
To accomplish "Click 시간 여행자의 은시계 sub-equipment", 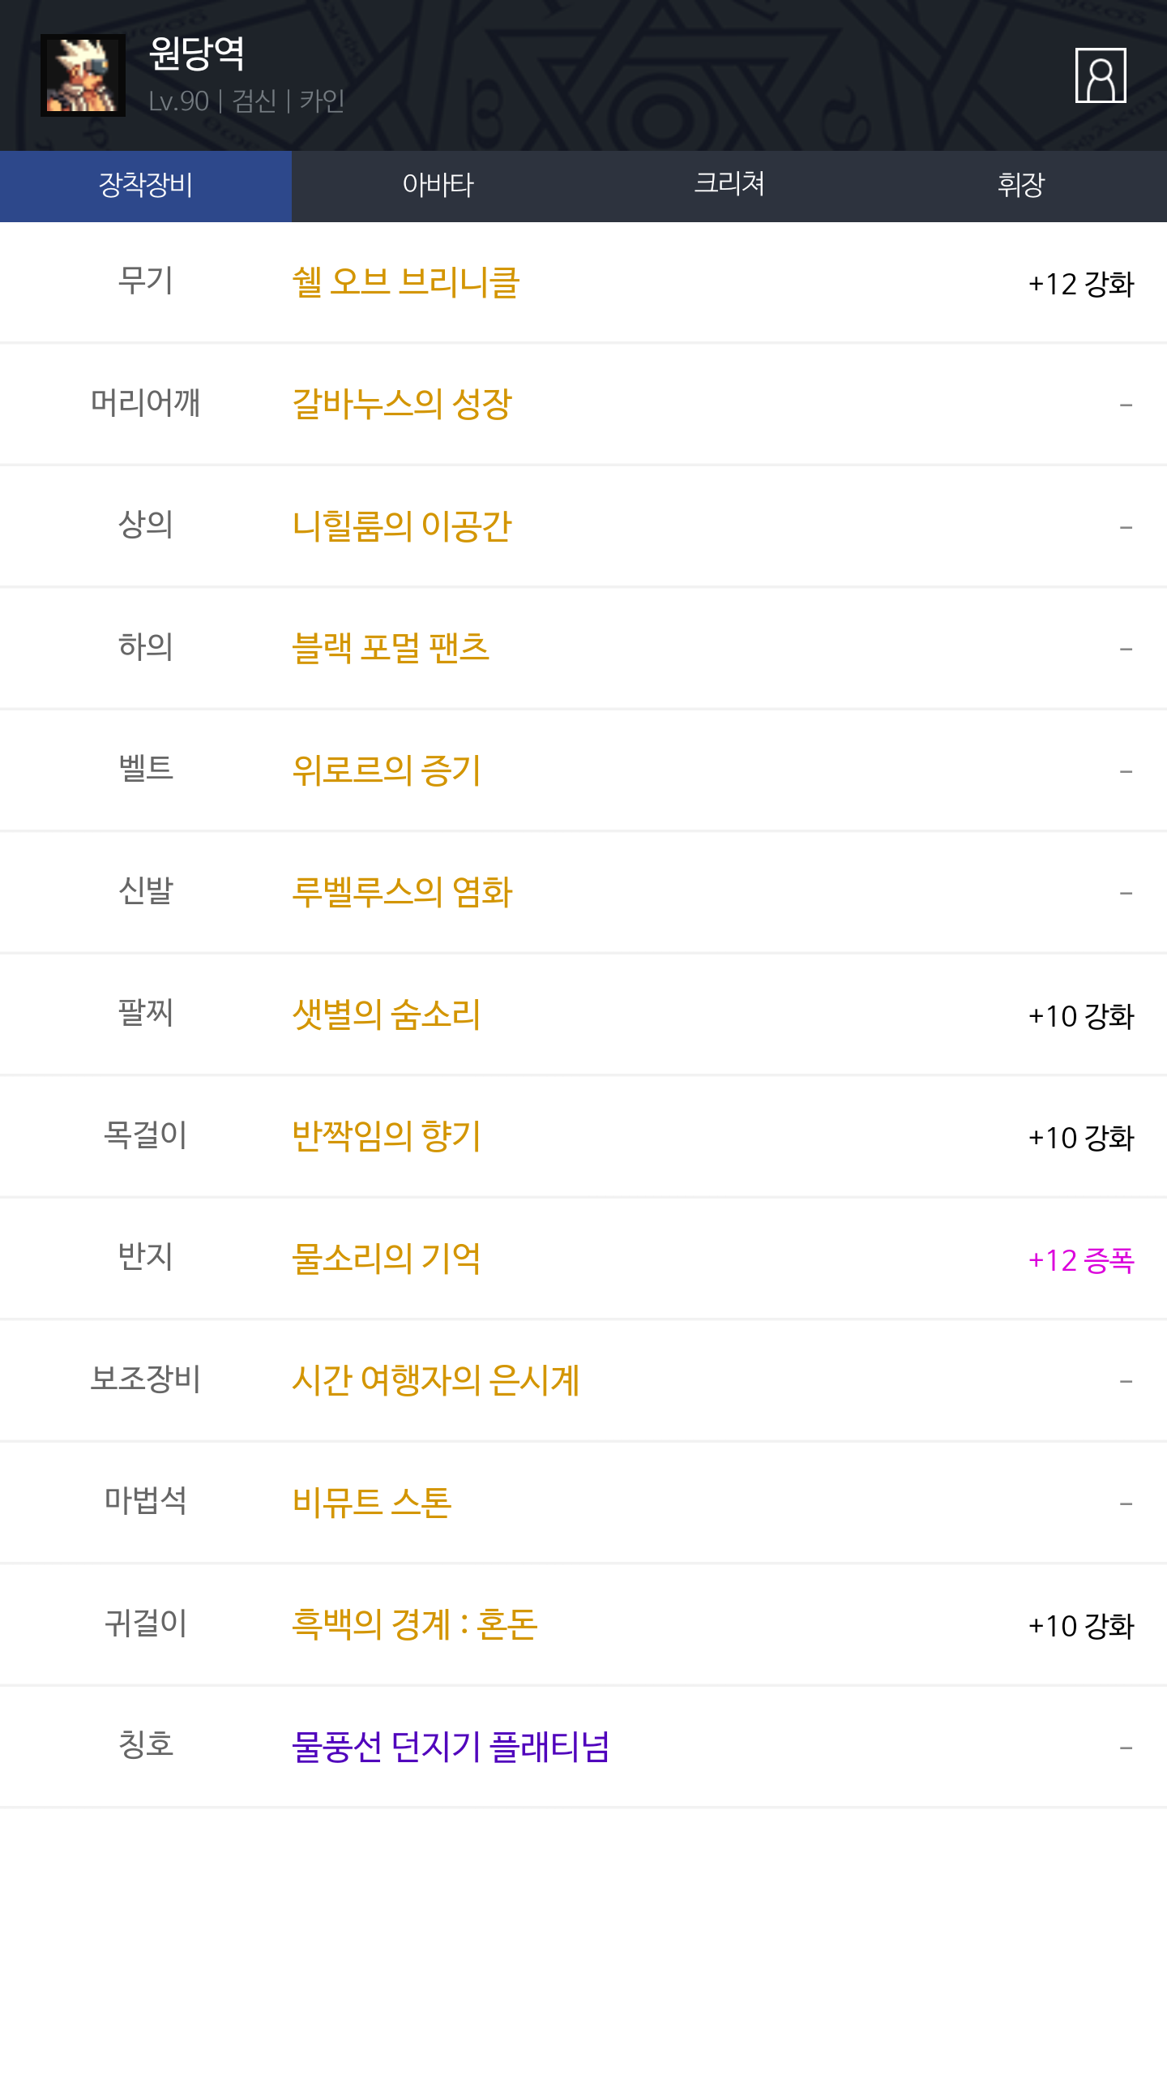I will pyautogui.click(x=436, y=1380).
